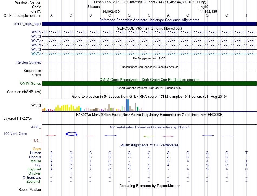The height and width of the screenshot is (196, 257).
Task: Select the Mouse species row label
Action: [x=36, y=161]
